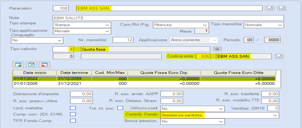Click the Parametro name field EBM ASS.SAN.
Image resolution: width=302 pixels, height=128 pixels.
169,8
